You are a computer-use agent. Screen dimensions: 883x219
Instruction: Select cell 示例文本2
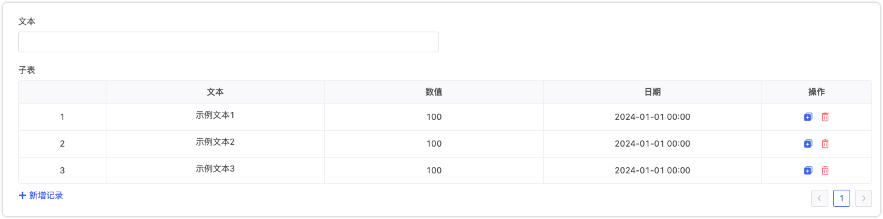[215, 142]
